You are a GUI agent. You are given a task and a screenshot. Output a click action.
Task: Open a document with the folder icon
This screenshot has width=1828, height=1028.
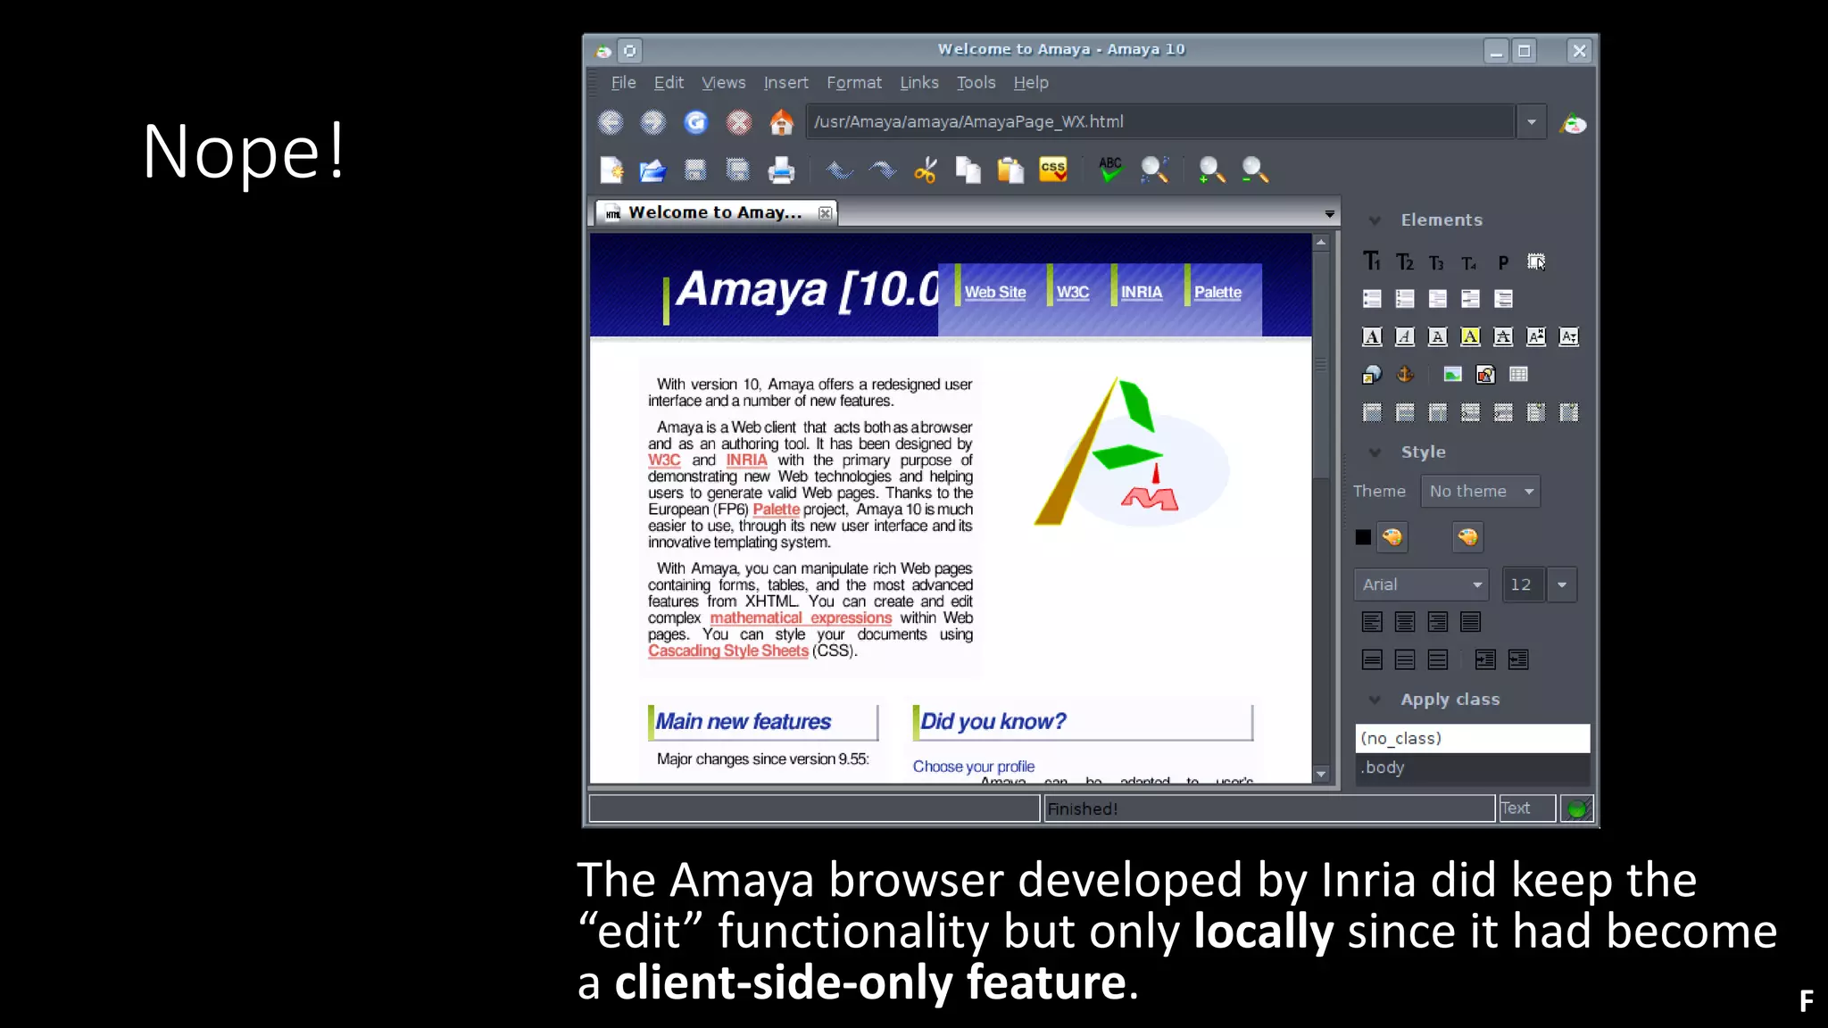(x=653, y=170)
